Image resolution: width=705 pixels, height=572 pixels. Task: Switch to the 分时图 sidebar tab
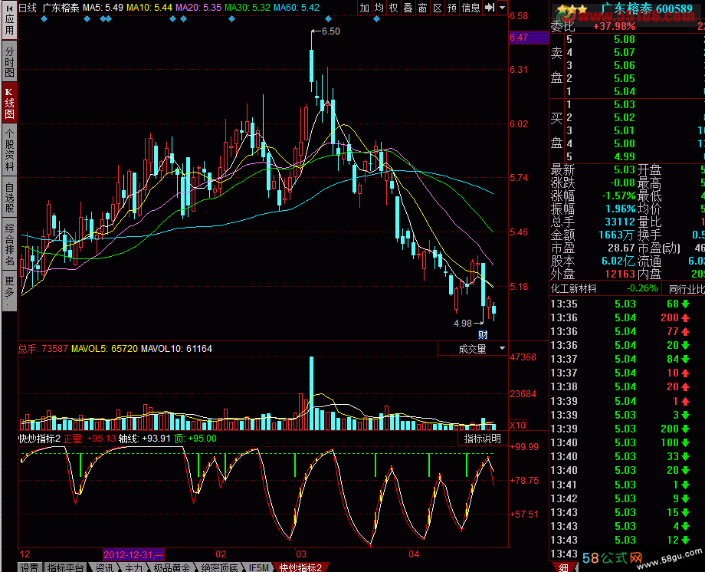point(8,61)
